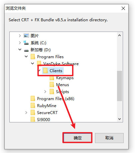Click the RubyMine folder icon
The image size is (135, 153).
(33, 105)
